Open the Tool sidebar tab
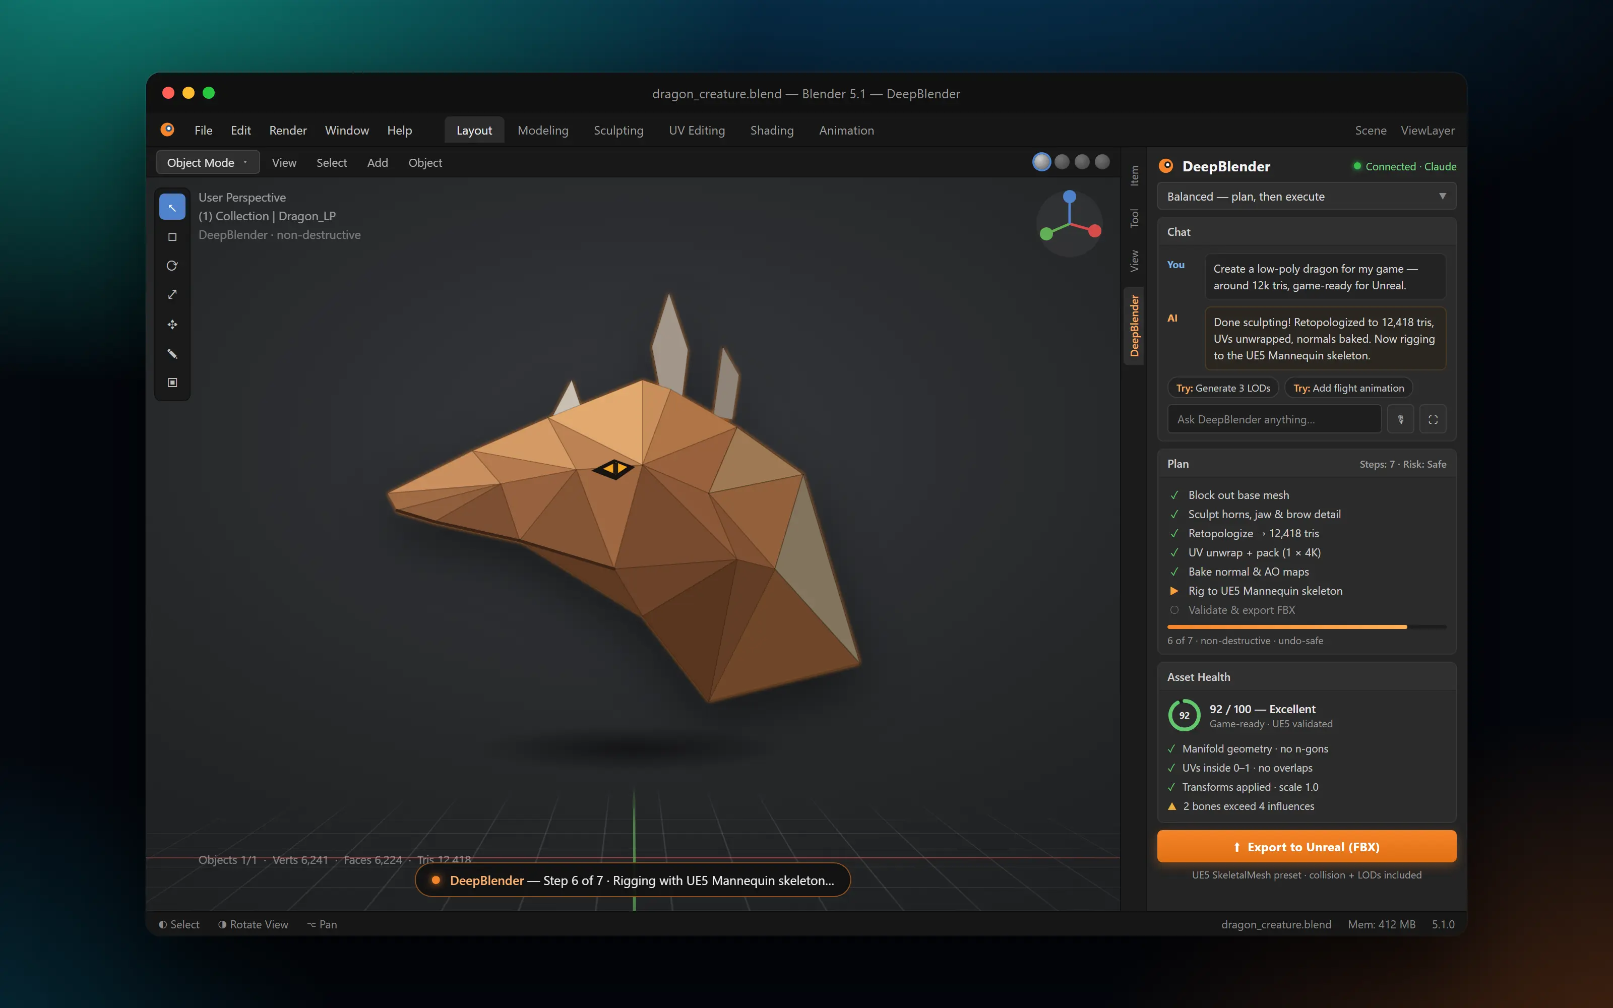 pyautogui.click(x=1135, y=218)
